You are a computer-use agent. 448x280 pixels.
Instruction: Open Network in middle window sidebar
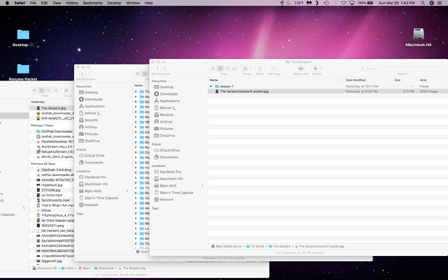pos(88,205)
